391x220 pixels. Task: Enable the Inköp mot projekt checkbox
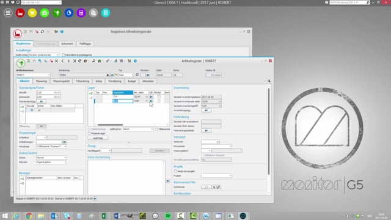pos(175,171)
